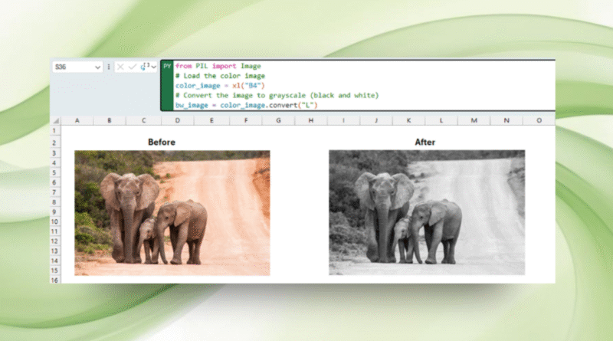The width and height of the screenshot is (613, 341).
Task: Select the Before color elephant image
Action: pos(172,212)
